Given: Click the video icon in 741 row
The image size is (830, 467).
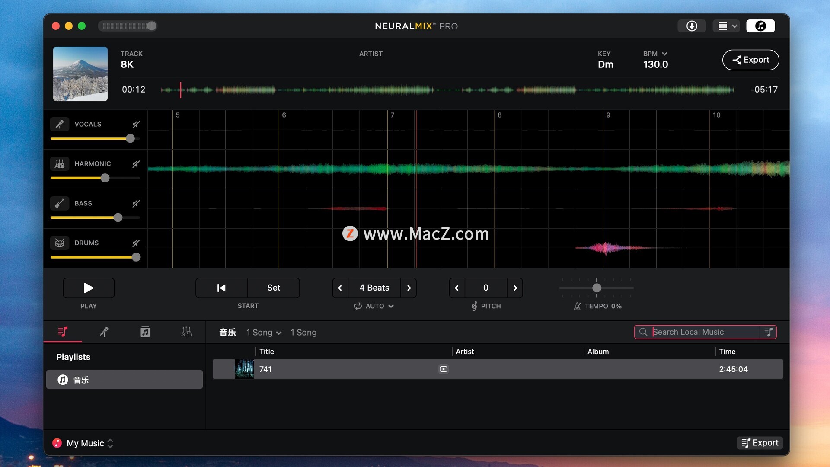Looking at the screenshot, I should point(444,369).
